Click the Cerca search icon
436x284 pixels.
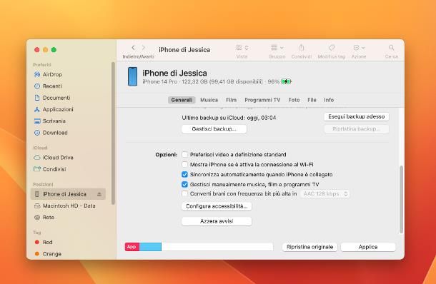(391, 48)
